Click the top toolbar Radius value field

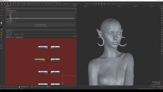click(x=60, y=4)
